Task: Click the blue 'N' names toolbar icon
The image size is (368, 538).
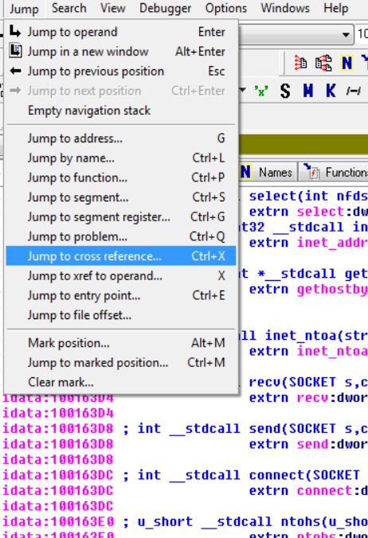Action: tap(346, 63)
